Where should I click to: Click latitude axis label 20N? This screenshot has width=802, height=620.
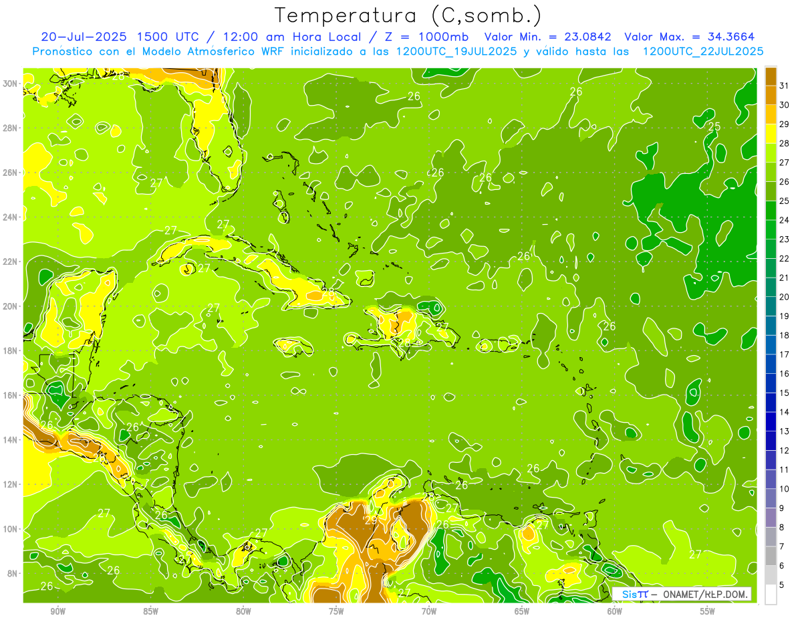click(11, 306)
